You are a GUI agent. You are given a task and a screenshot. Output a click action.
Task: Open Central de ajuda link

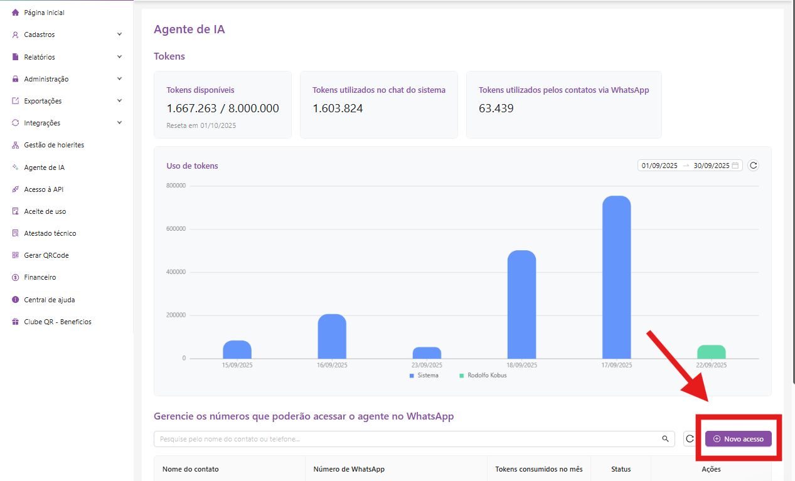coord(50,300)
